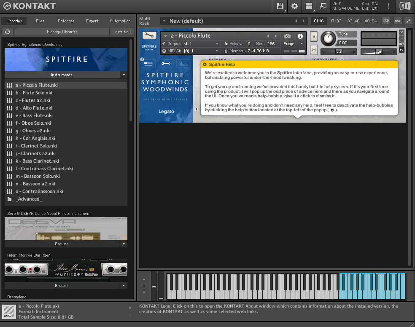415x327 pixels.
Task: Switch to the Automation tab
Action: tap(120, 21)
